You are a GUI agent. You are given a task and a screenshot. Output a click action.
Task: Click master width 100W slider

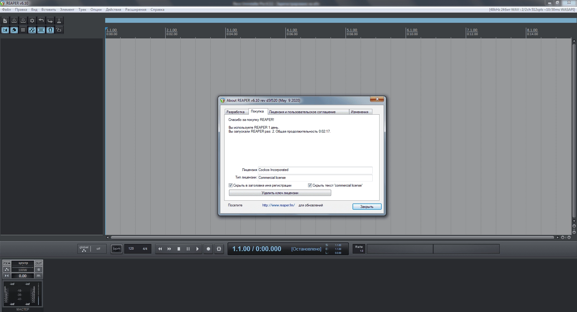click(23, 270)
